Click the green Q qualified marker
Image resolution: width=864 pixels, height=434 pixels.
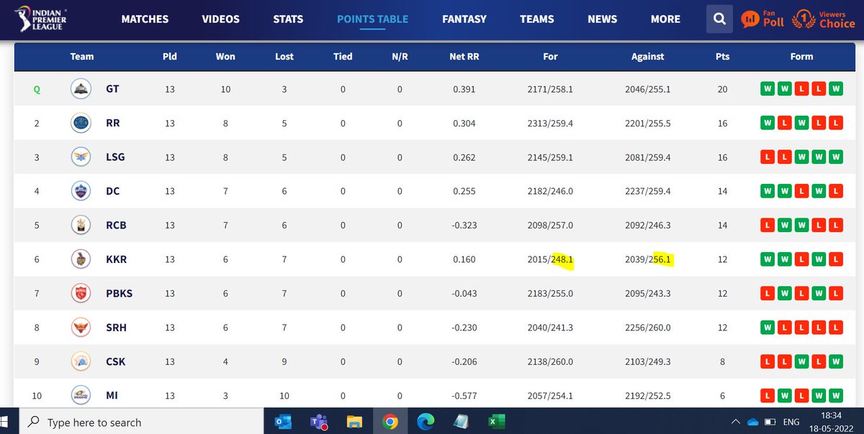[x=37, y=90]
